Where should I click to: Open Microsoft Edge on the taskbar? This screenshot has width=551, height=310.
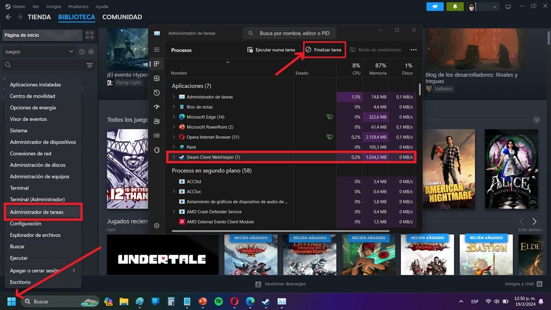click(250, 302)
